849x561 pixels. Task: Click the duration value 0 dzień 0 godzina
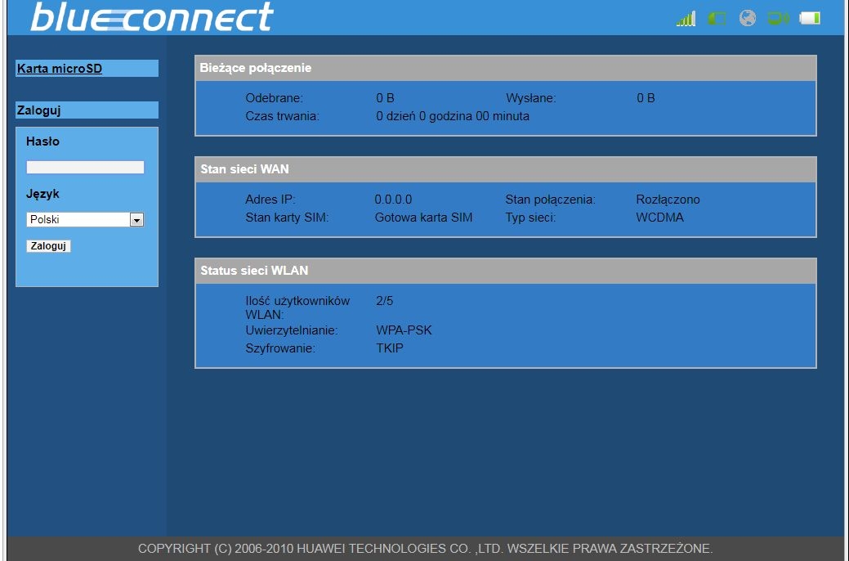(x=453, y=116)
